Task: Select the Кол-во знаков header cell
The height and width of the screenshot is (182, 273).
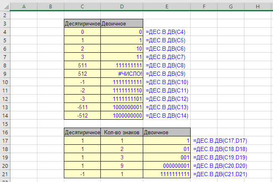Action: 122,132
